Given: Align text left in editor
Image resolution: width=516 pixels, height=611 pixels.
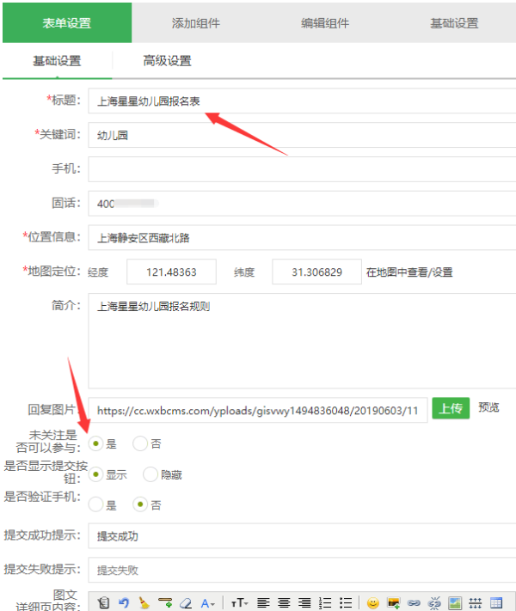Looking at the screenshot, I should click(x=263, y=602).
